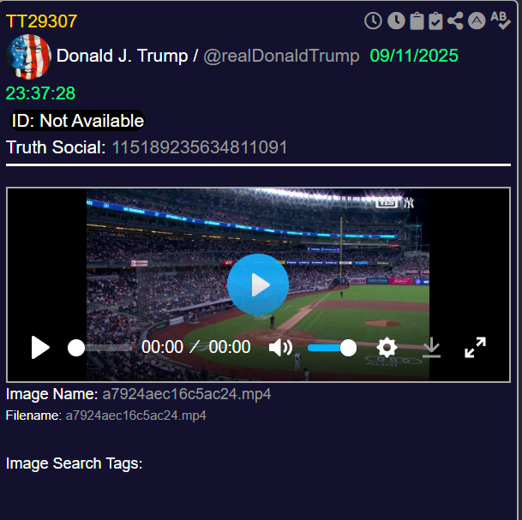
Task: Click the video seek progress slider
Action: tap(99, 348)
